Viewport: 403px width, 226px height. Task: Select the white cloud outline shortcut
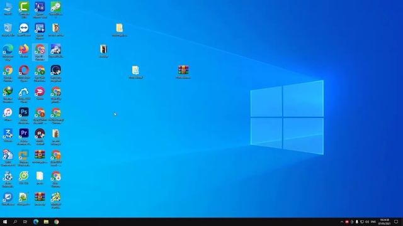tap(24, 95)
